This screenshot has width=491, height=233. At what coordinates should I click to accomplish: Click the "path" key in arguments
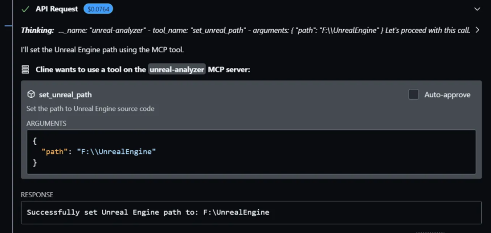point(55,152)
